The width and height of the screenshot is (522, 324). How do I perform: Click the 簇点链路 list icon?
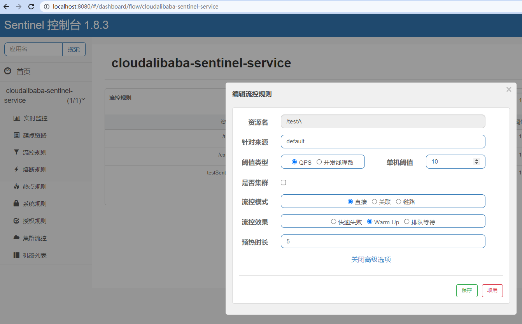coord(16,135)
